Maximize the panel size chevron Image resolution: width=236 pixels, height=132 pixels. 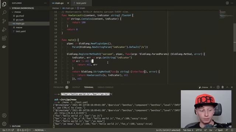pyautogui.click(x=227, y=87)
